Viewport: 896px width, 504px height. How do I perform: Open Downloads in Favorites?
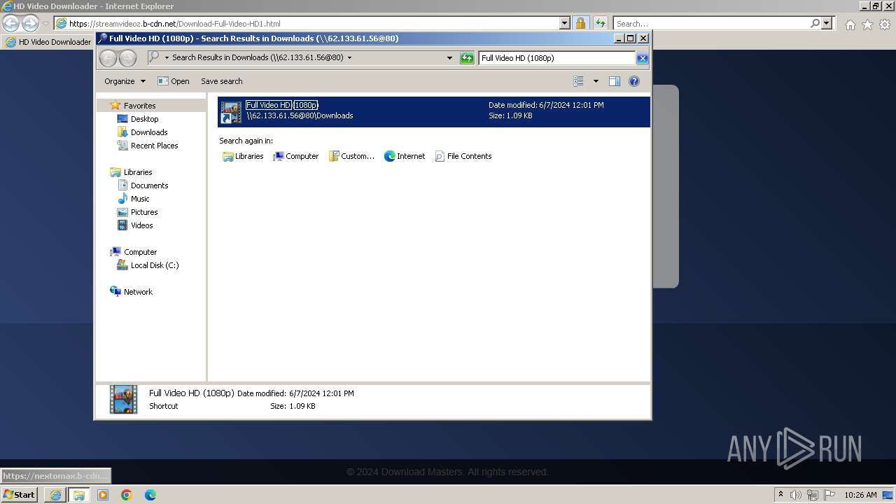[149, 132]
